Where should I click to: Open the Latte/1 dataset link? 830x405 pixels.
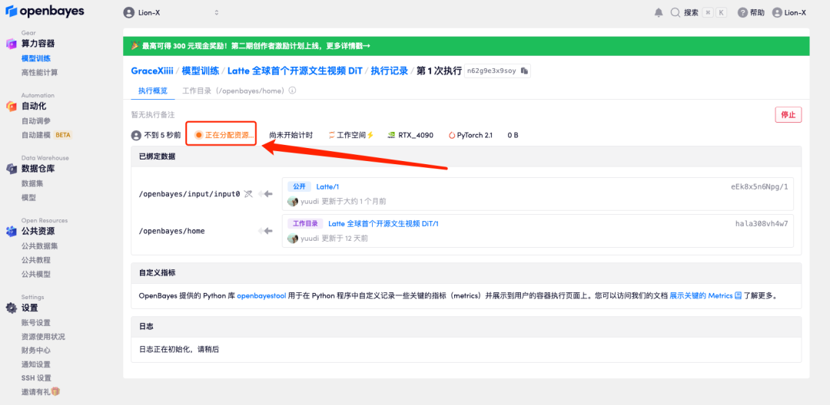pyautogui.click(x=327, y=187)
